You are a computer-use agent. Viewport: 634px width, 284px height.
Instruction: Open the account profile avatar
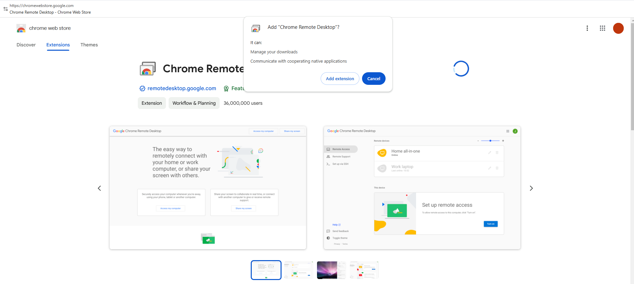[x=618, y=28]
